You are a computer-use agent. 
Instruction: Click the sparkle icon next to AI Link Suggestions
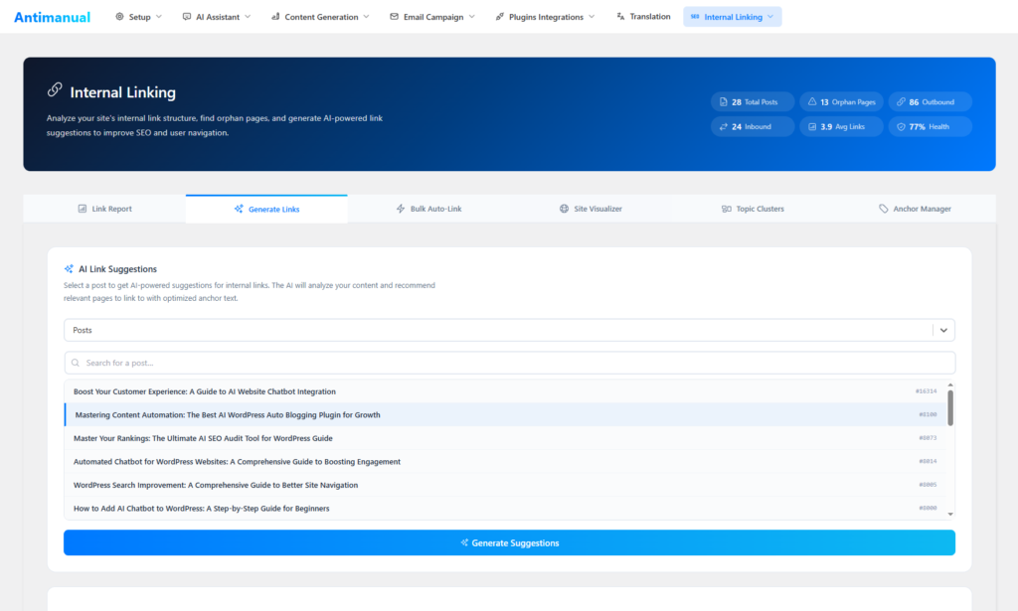(x=70, y=268)
